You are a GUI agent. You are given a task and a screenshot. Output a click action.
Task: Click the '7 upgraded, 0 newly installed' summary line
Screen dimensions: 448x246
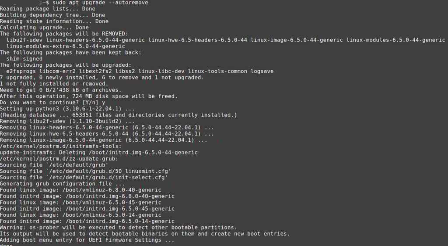tap(102, 78)
